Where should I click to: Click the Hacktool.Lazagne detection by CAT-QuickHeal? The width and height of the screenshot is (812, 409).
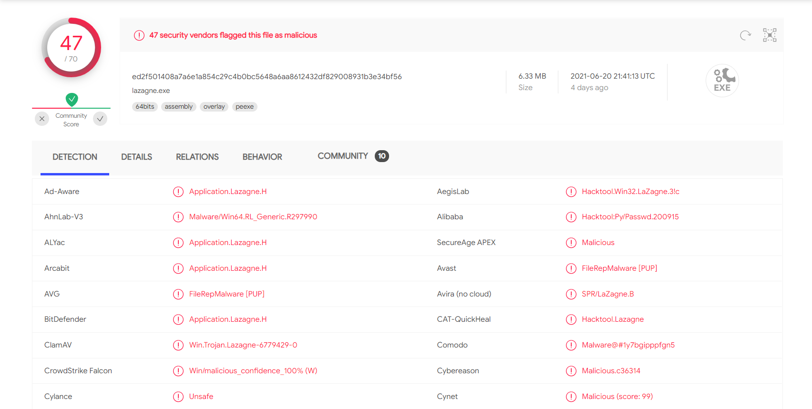(613, 319)
